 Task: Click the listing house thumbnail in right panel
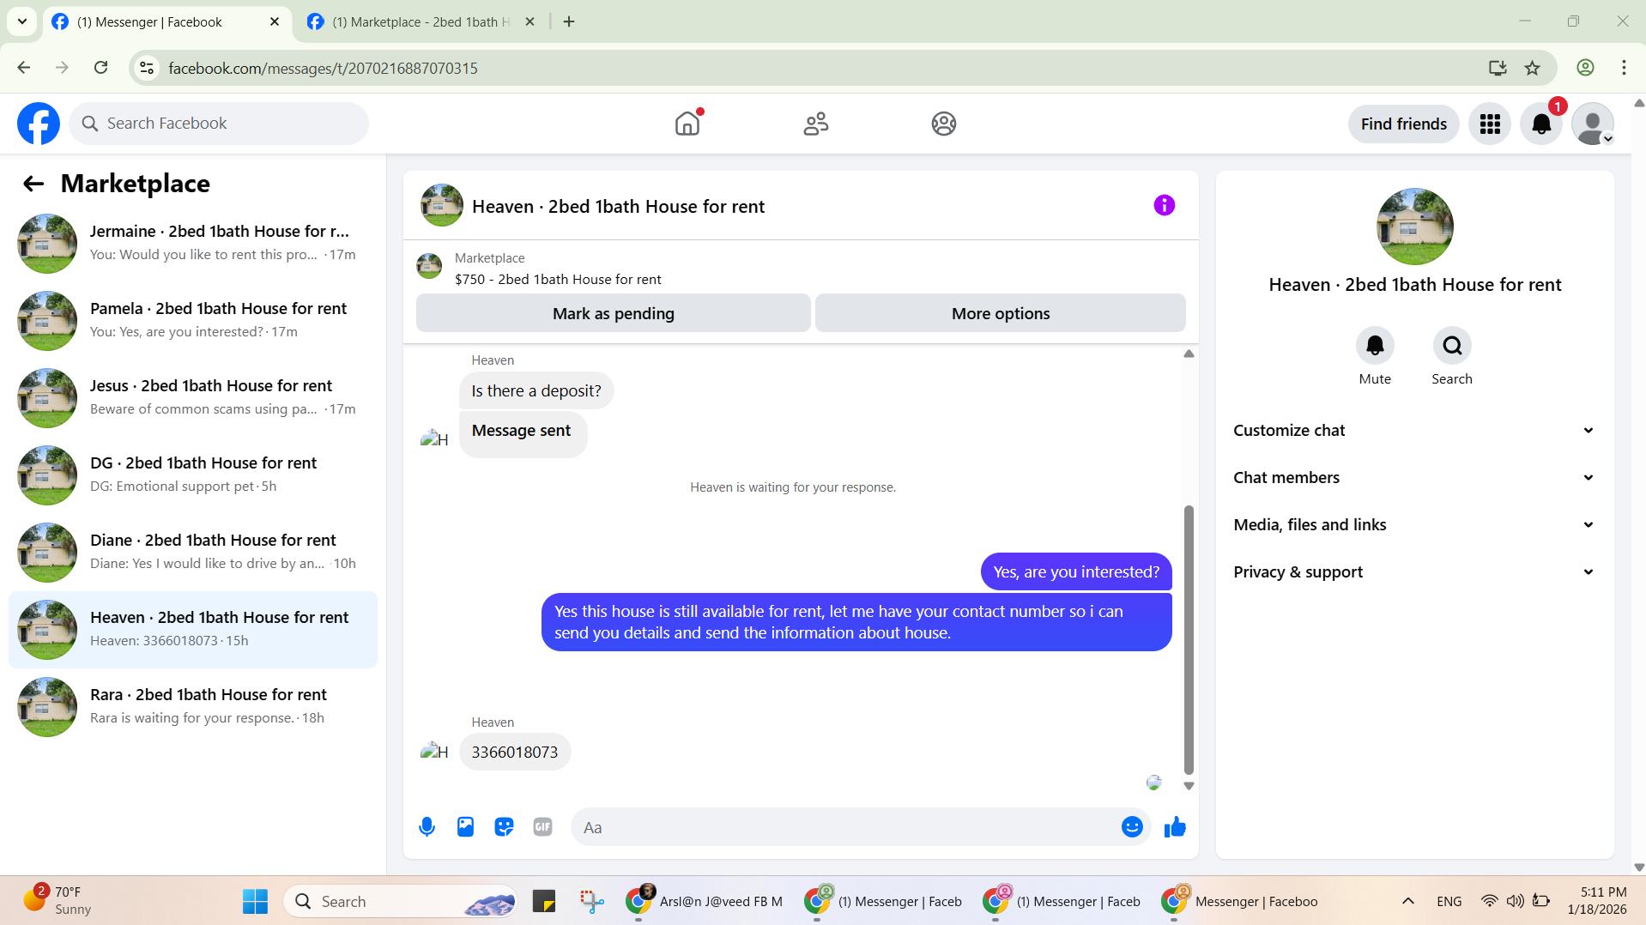(1414, 227)
